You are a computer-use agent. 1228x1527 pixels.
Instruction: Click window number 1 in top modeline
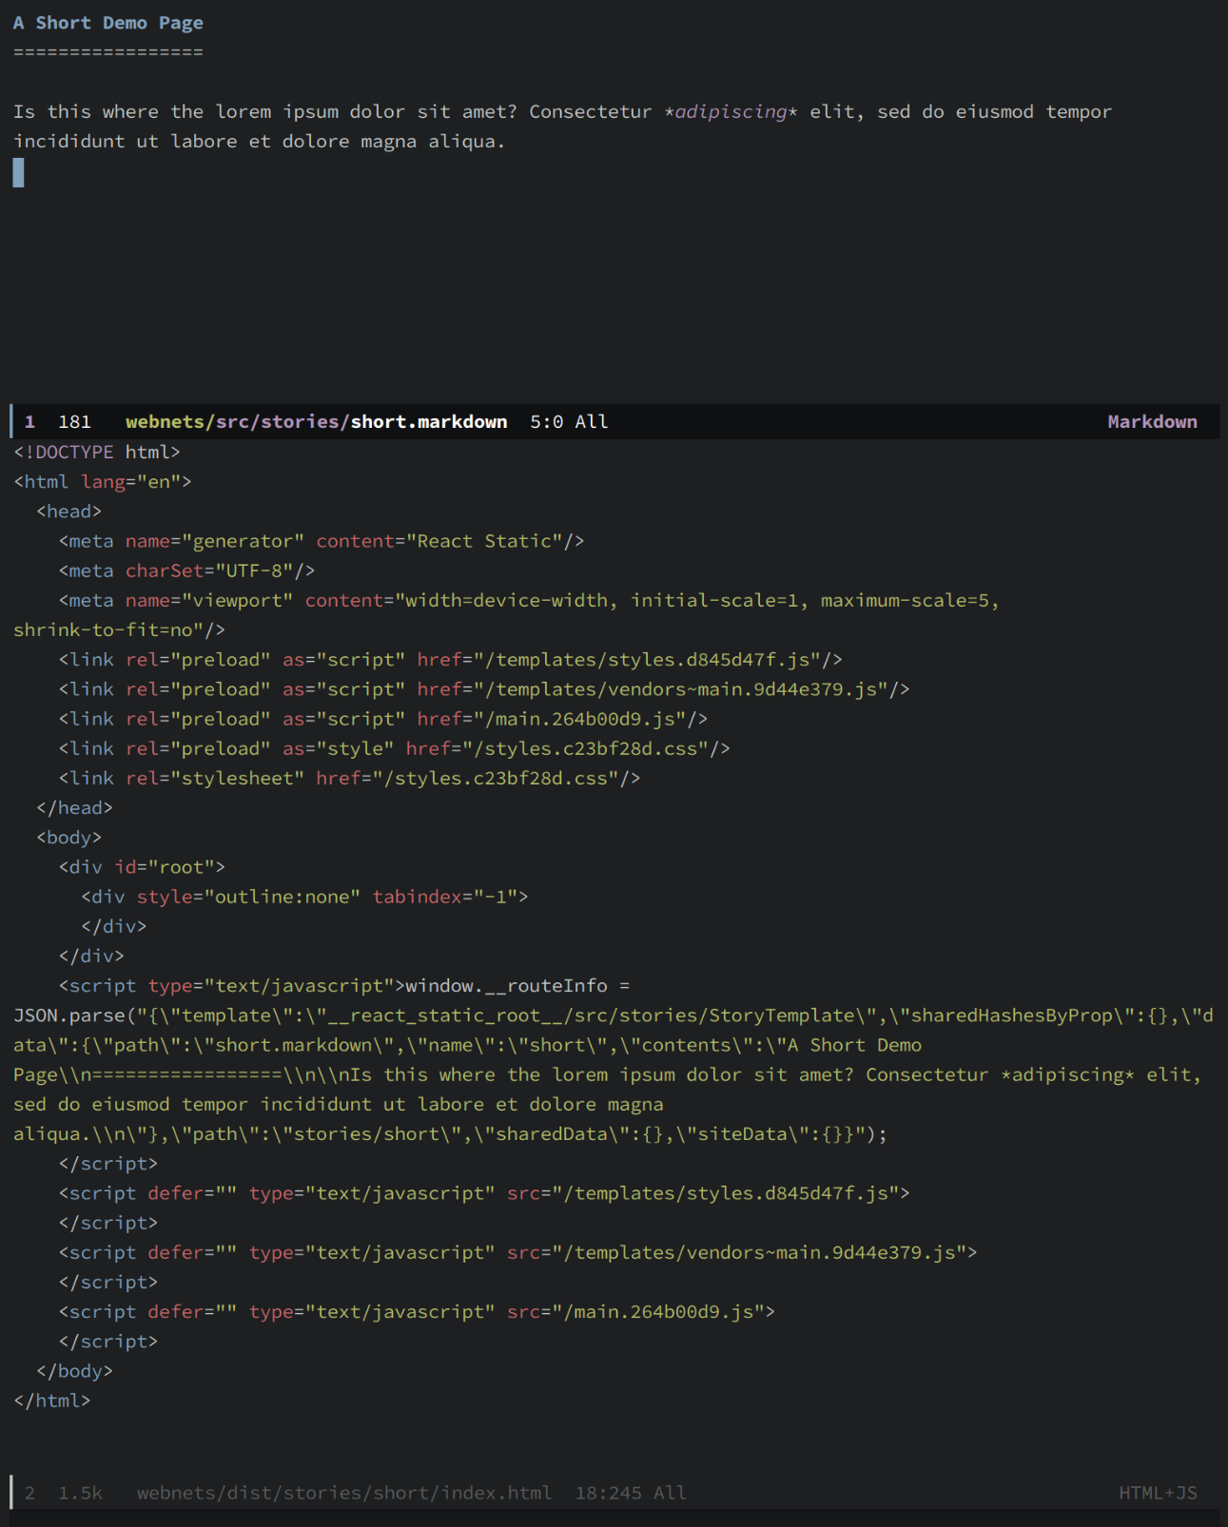(30, 422)
